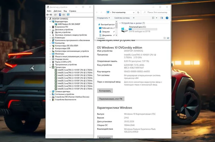Open the Упорядочить dropdown in Explorer
Viewport: 215px width, 142px height.
pos(103,18)
